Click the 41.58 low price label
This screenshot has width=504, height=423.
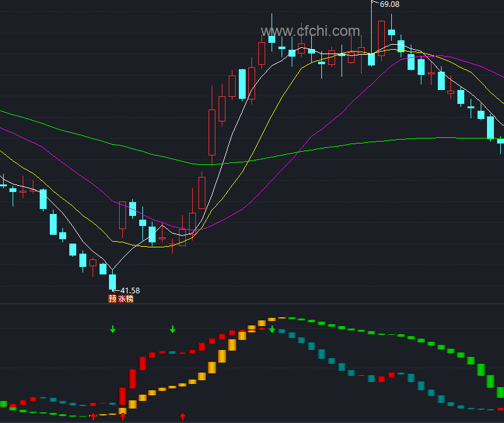coord(130,290)
